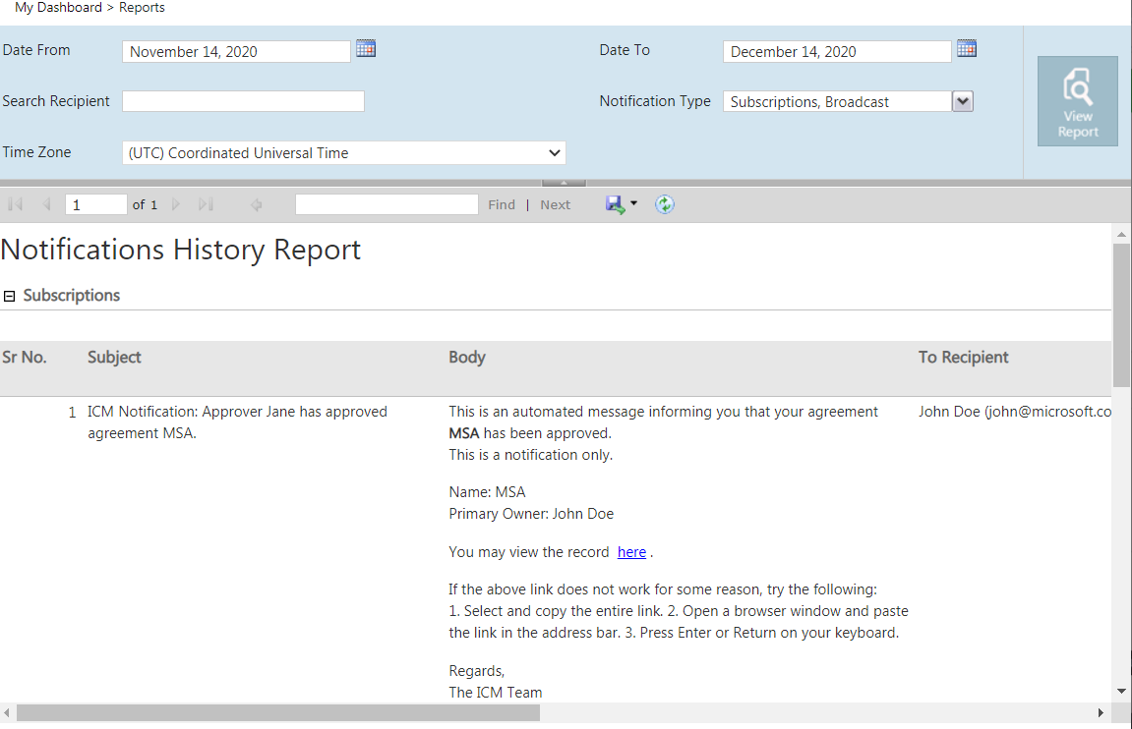
Task: Click the Find link in toolbar
Action: [x=502, y=204]
